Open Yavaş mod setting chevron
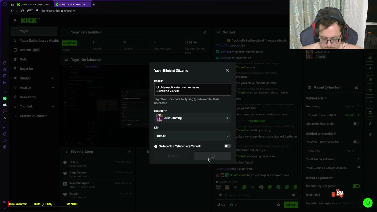 358,150
